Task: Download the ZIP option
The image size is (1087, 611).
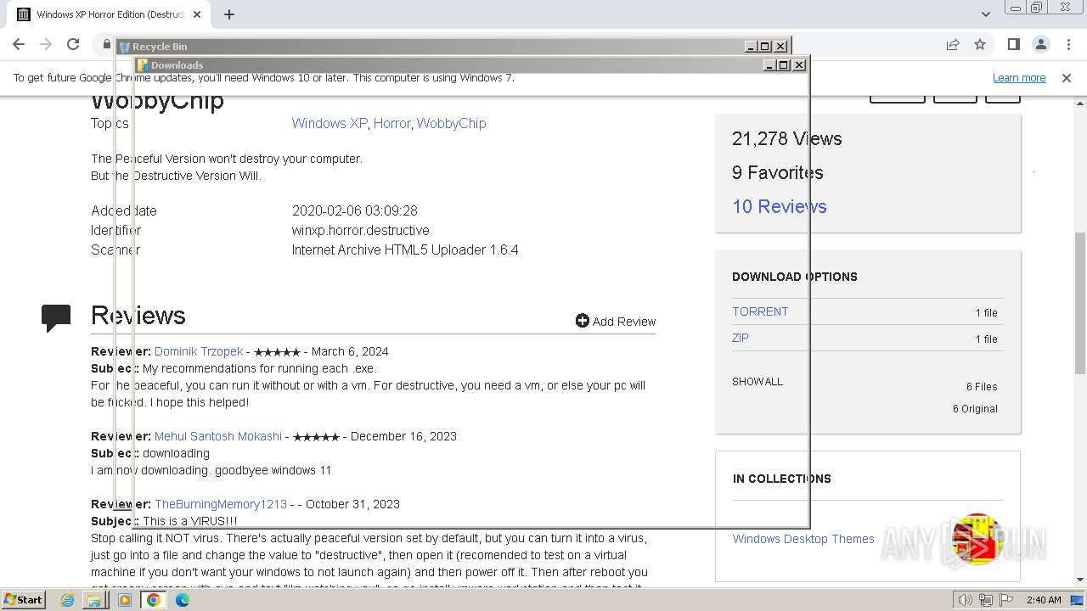Action: [x=741, y=338]
